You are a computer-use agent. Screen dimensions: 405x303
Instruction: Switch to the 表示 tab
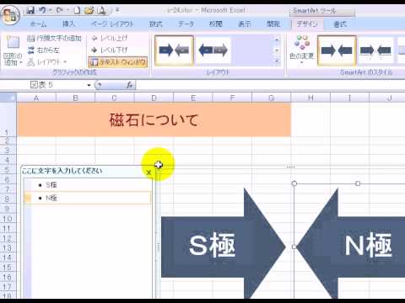(x=244, y=24)
